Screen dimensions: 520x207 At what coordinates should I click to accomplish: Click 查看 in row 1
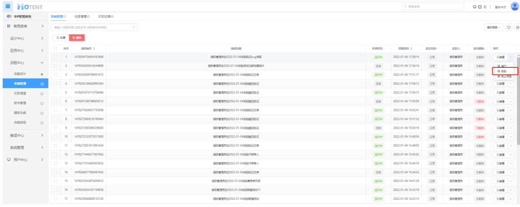point(500,57)
